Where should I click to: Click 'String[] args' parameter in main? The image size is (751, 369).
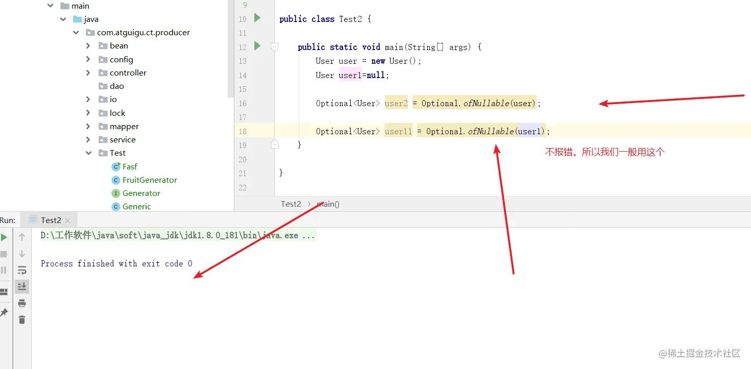(438, 47)
